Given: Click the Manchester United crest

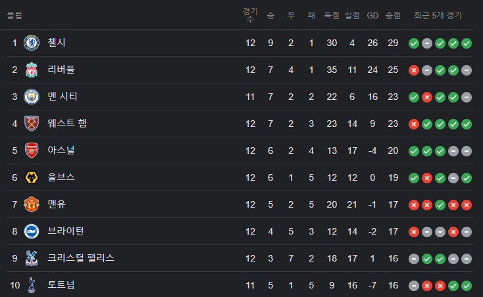Looking at the screenshot, I should 32,204.
